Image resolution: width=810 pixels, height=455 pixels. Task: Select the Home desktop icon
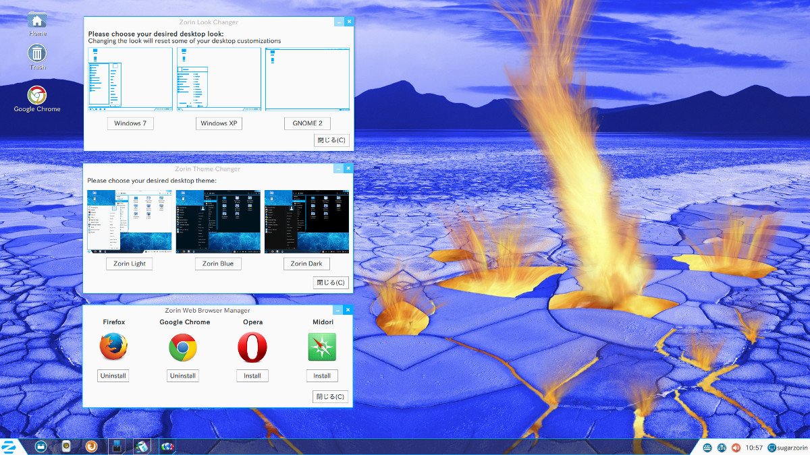(x=38, y=25)
